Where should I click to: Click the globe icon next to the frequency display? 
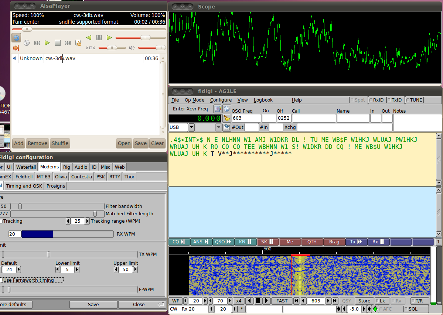(x=227, y=109)
